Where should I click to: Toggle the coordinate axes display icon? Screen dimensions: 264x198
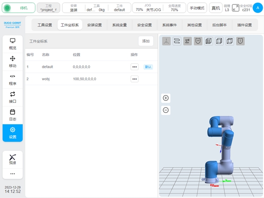(x=166, y=41)
